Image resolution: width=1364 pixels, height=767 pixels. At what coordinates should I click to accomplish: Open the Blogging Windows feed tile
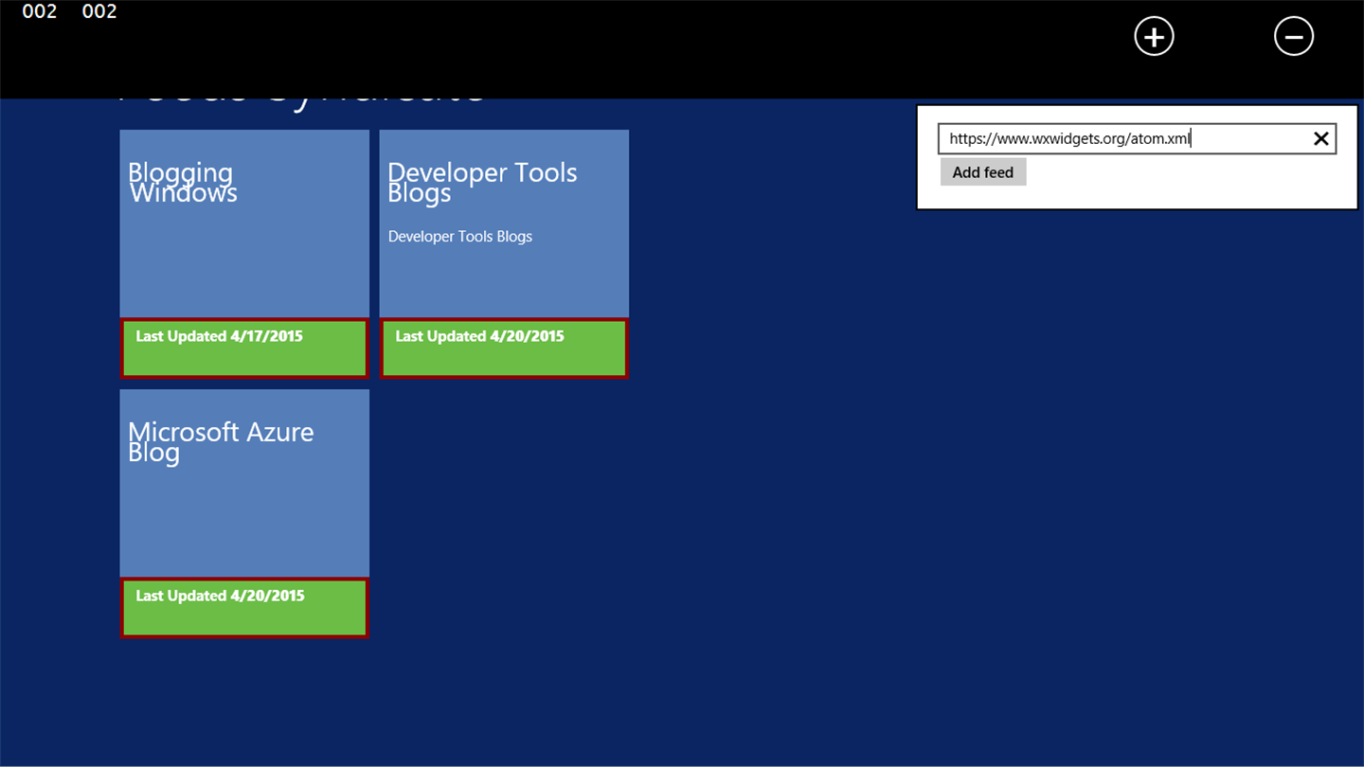[244, 254]
